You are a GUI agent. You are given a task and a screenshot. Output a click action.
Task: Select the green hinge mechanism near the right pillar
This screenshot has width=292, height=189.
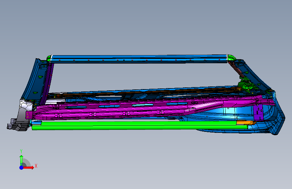pyautogui.click(x=248, y=86)
